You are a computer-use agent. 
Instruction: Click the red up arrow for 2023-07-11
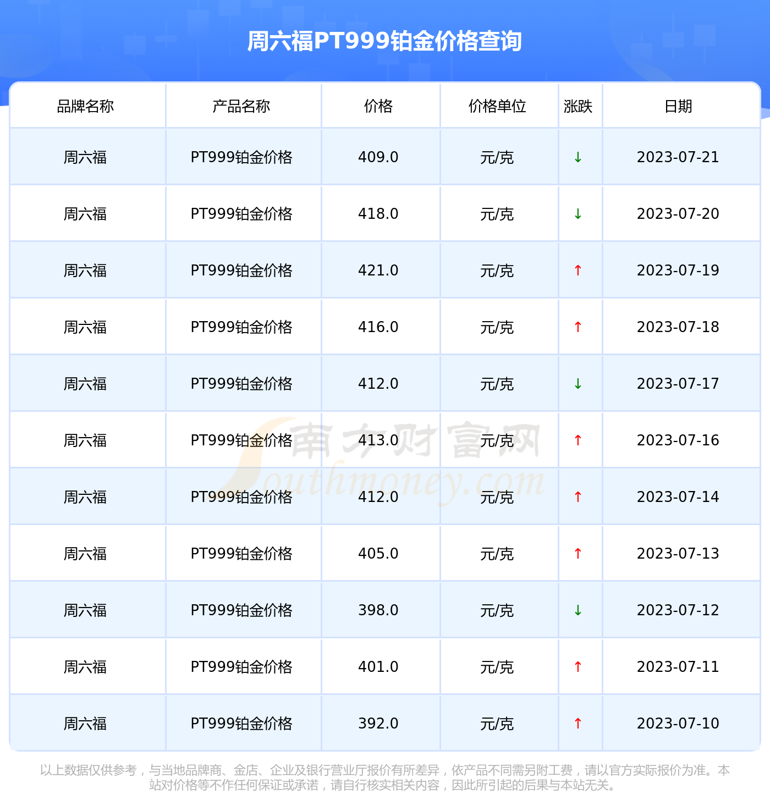[578, 667]
